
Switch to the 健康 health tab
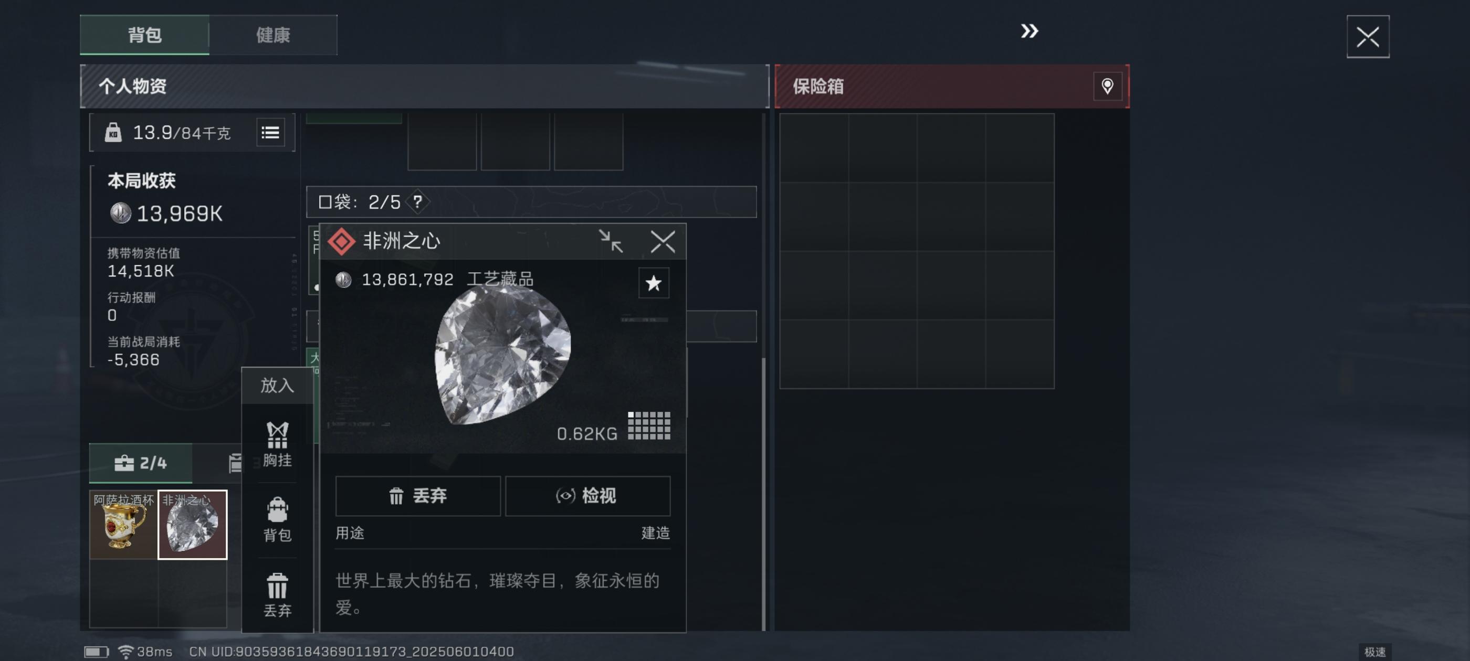click(x=273, y=35)
